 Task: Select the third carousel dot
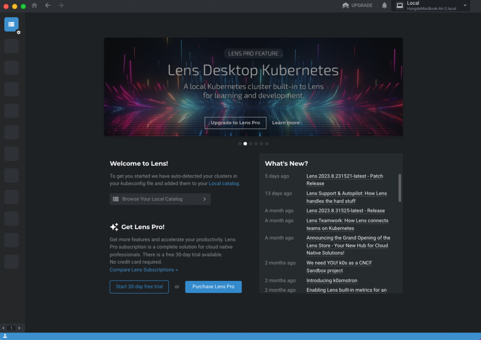coord(251,144)
